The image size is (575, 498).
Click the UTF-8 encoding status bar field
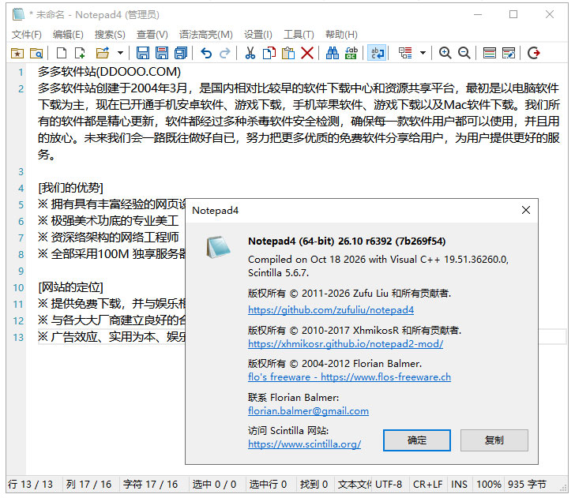point(389,485)
